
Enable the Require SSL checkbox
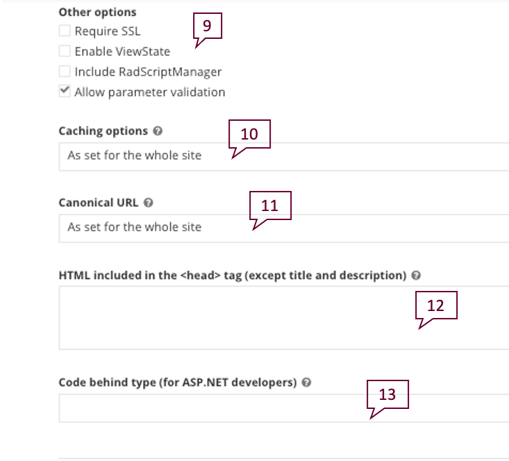point(65,31)
